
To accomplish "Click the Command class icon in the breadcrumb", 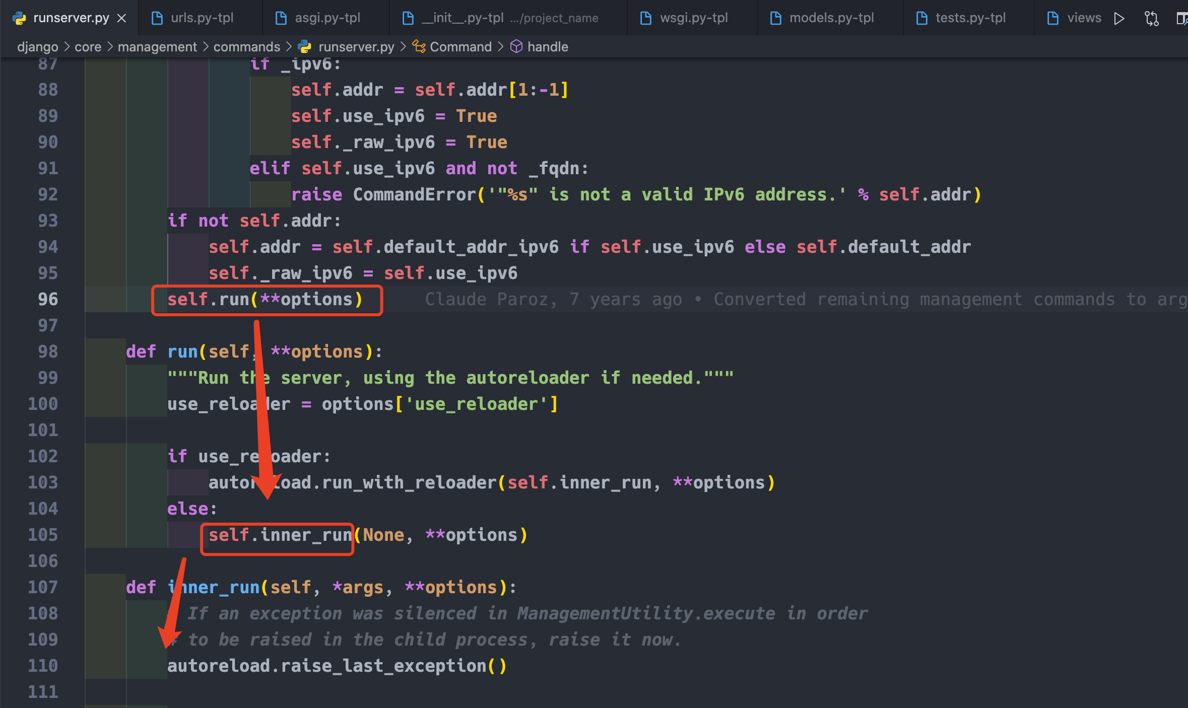I will coord(419,46).
